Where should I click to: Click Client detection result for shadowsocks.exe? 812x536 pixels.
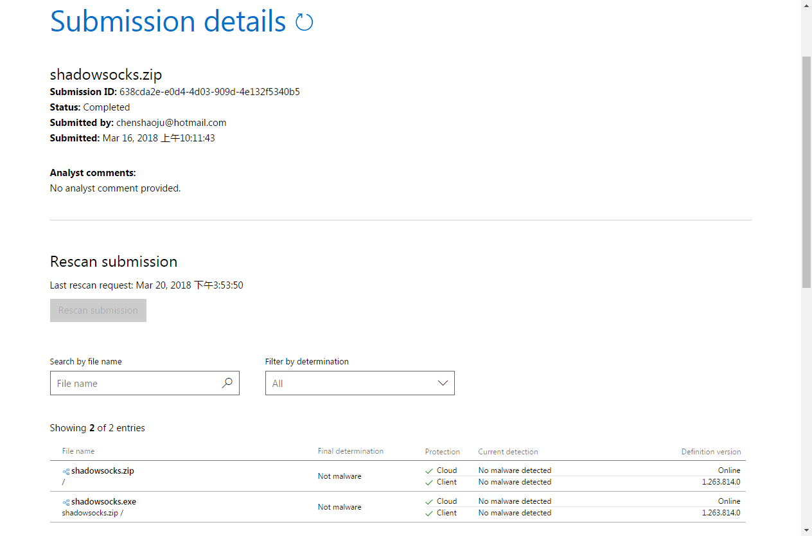click(x=515, y=513)
